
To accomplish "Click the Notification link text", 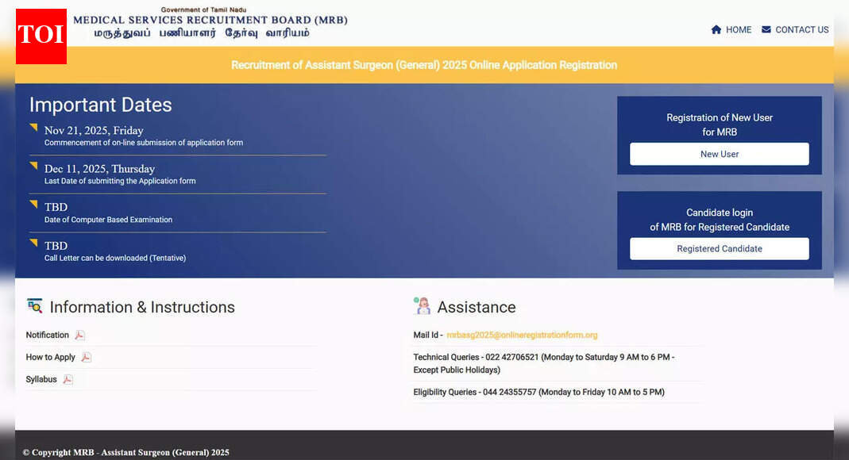I will 48,335.
